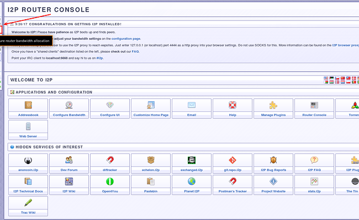
Task: Switch language with the Norwegian flag
Action: click(337, 82)
